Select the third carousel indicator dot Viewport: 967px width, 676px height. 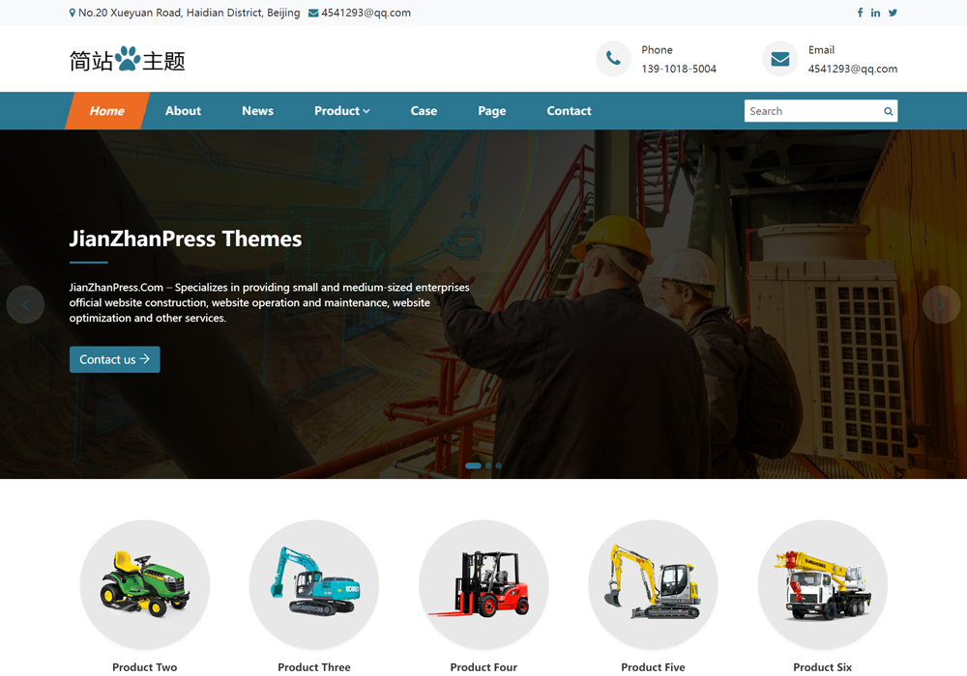(499, 465)
